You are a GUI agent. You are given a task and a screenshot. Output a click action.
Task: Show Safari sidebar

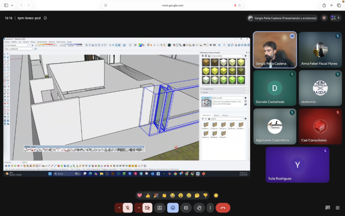[6, 5]
